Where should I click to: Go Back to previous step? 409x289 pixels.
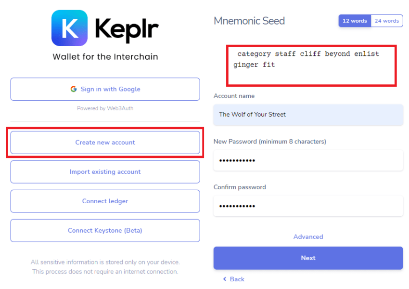(x=234, y=279)
